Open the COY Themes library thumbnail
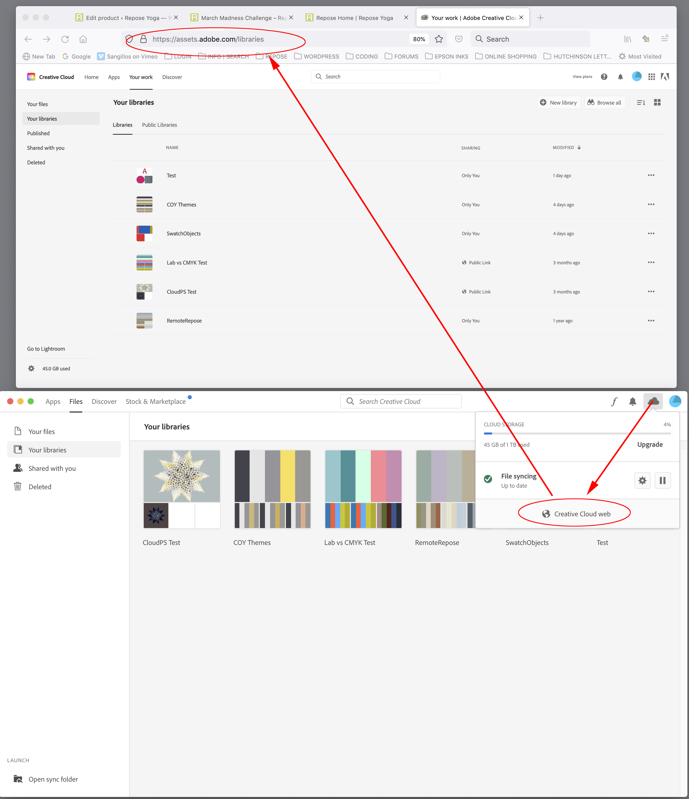 (272, 489)
